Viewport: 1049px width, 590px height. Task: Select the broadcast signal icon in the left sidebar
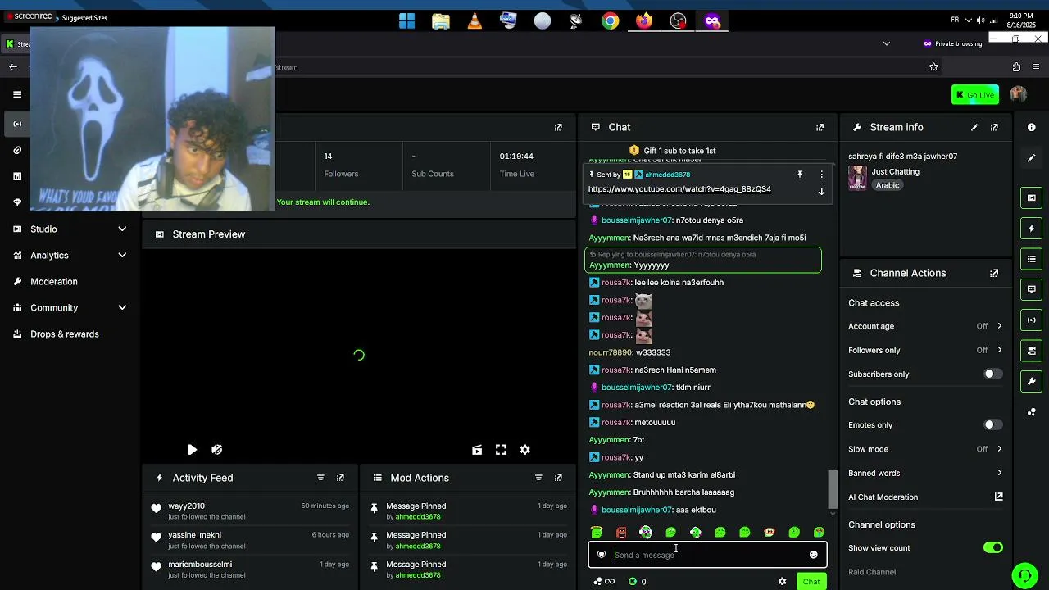[x=17, y=124]
